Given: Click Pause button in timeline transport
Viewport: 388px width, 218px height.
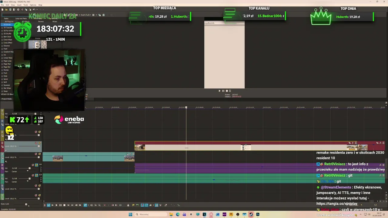Looking at the screenshot, I should 60,205.
